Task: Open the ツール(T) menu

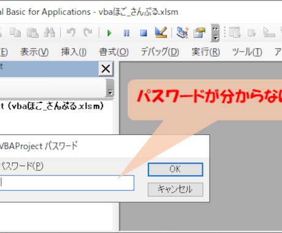Action: coord(247,52)
